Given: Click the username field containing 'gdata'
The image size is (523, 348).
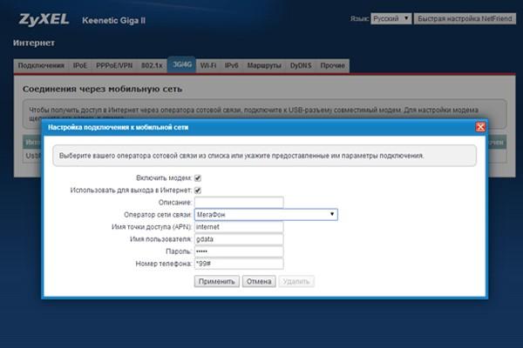Looking at the screenshot, I should click(239, 239).
